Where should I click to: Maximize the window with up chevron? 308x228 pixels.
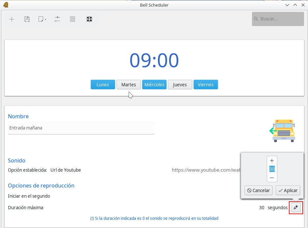coord(295,5)
